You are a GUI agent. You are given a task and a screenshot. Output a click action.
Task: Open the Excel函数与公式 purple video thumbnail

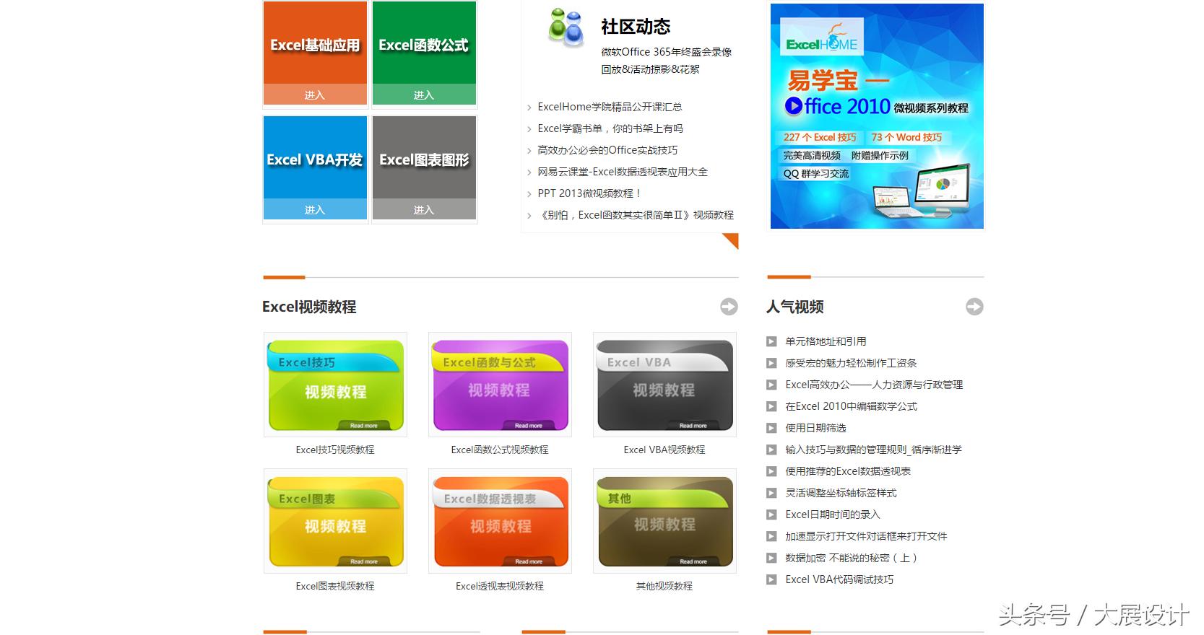click(x=500, y=385)
